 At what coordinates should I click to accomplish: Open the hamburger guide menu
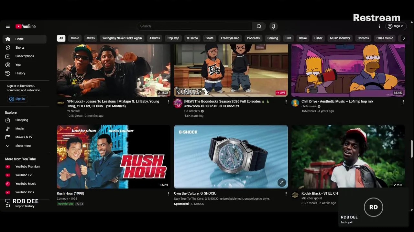tap(8, 26)
